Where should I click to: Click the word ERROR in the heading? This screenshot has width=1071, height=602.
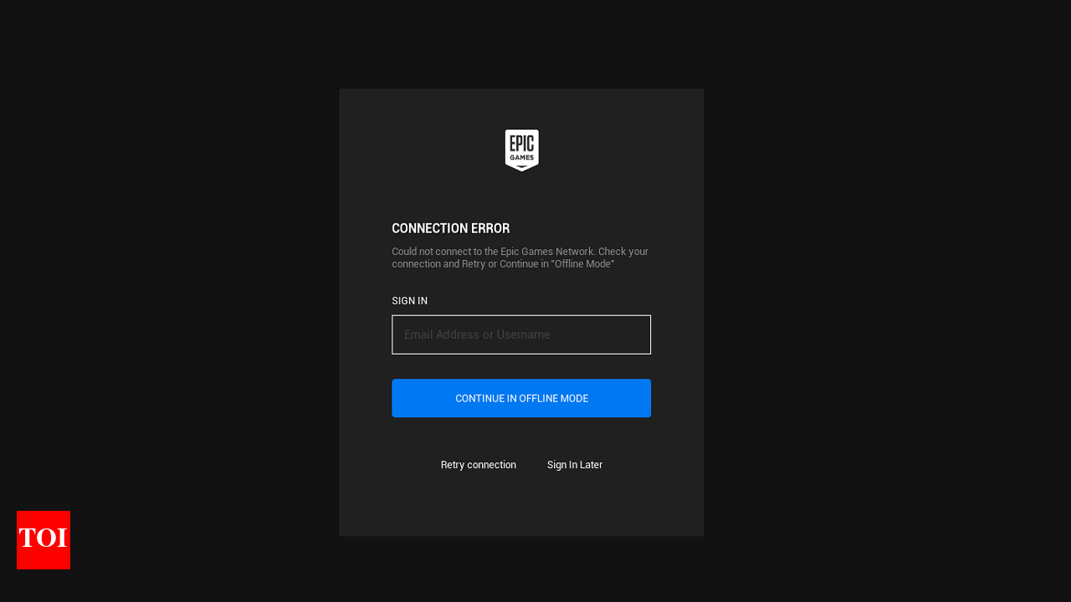coord(489,228)
